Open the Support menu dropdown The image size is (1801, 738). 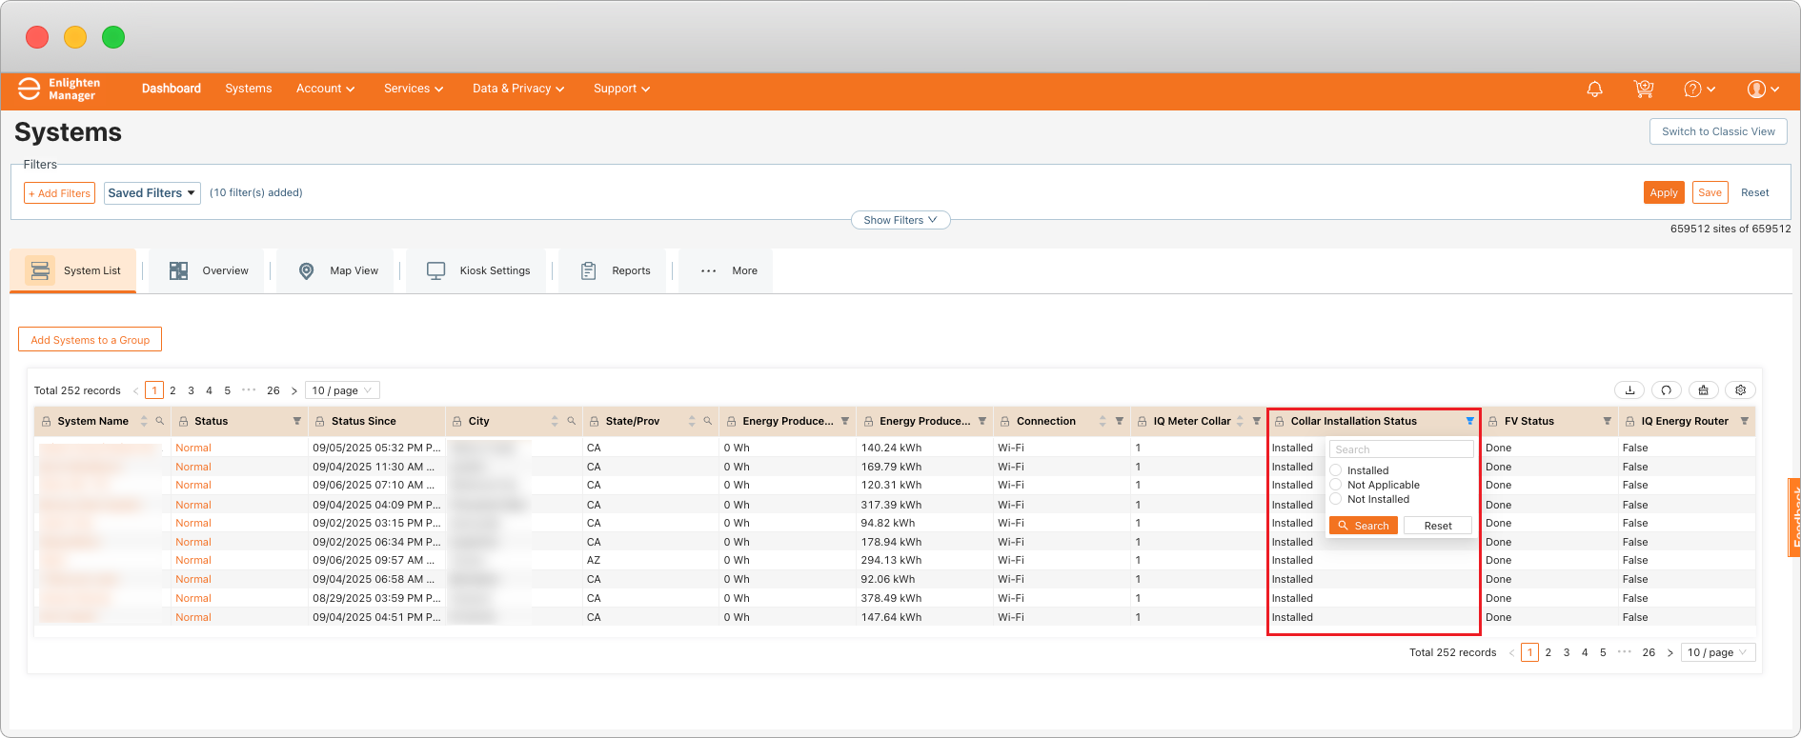coord(621,89)
